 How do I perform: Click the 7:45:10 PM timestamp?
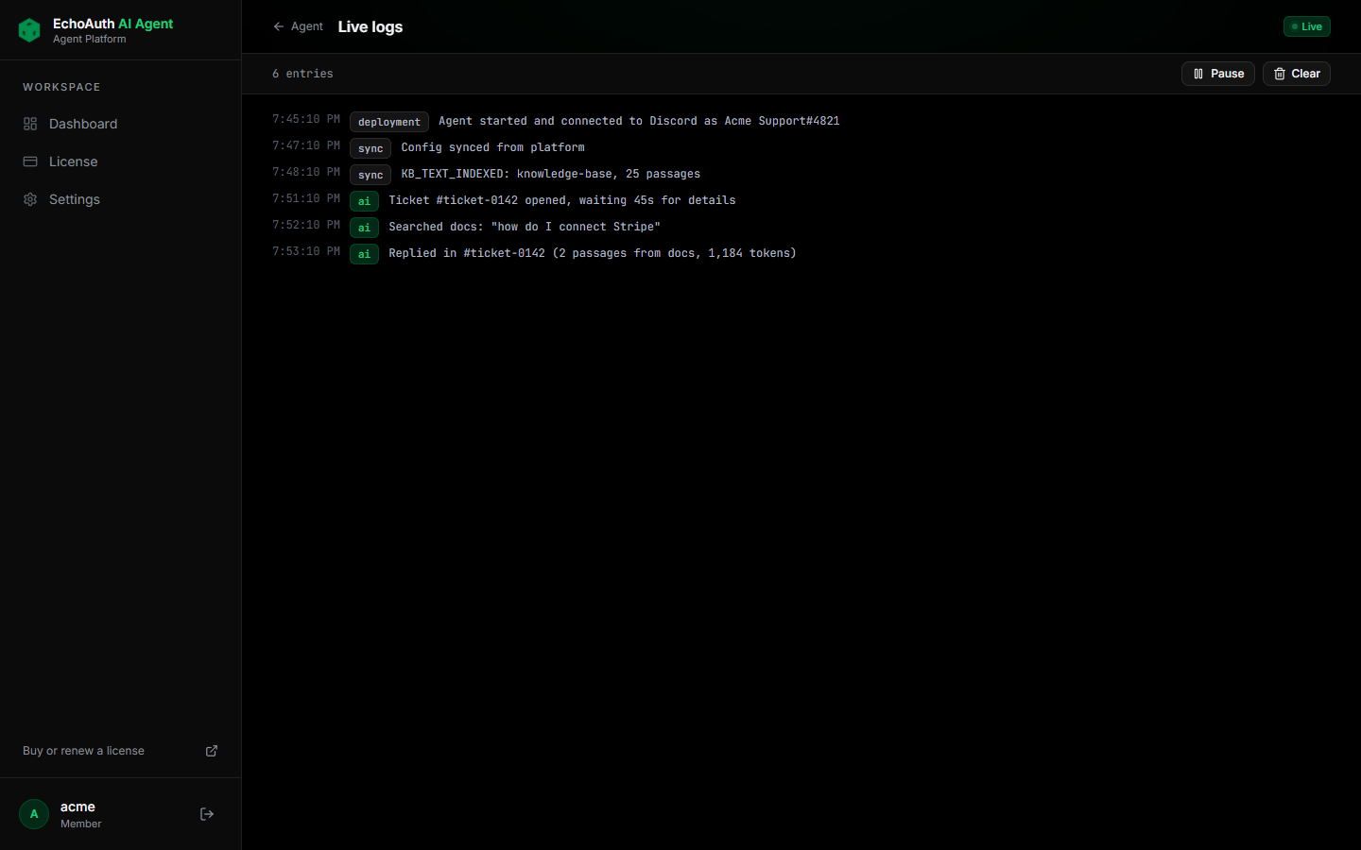[x=306, y=119]
